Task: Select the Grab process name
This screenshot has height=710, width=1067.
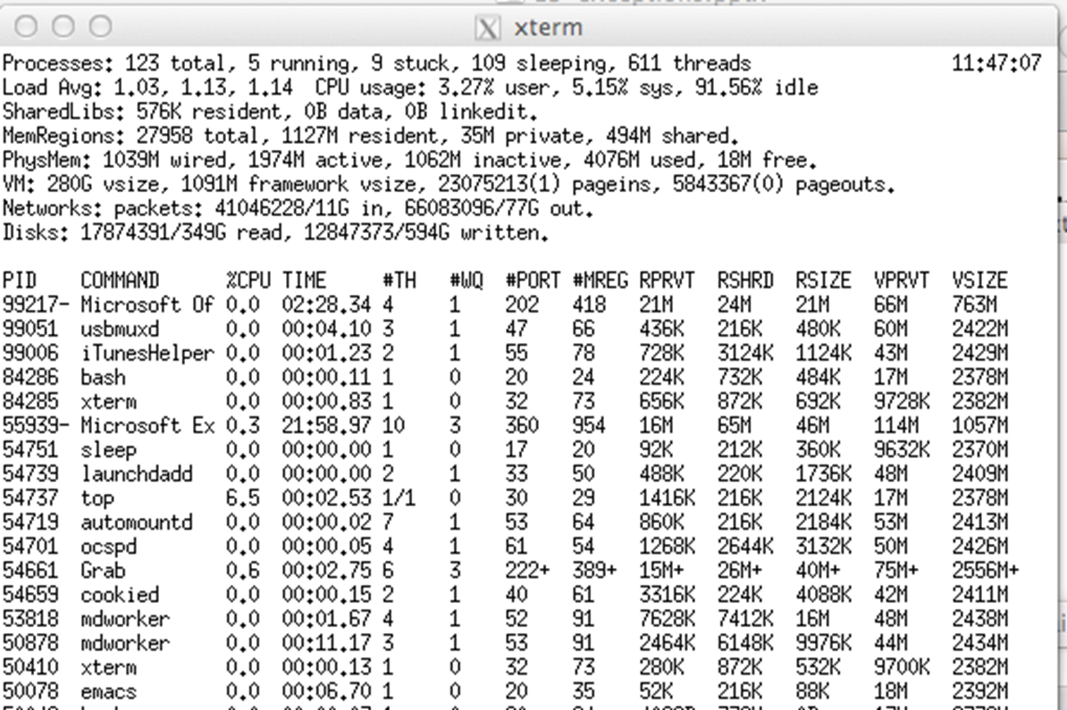Action: pos(102,570)
